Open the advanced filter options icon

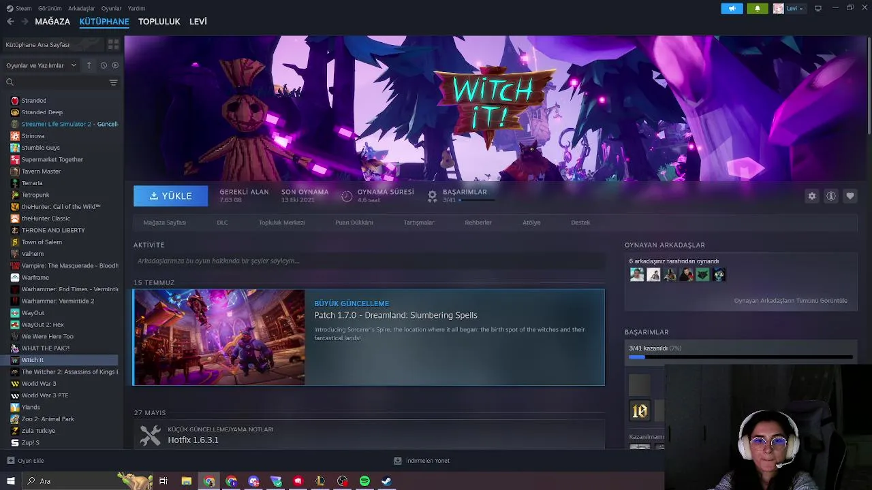point(113,82)
